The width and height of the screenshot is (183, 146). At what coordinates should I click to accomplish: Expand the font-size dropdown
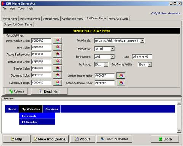pyautogui.click(x=106, y=64)
